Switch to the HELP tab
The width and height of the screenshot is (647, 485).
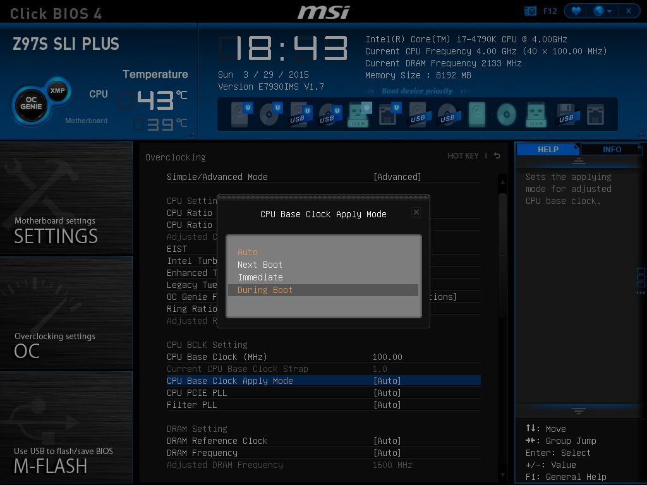coord(548,149)
